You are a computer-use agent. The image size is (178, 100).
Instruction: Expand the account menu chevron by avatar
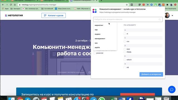[172, 16]
